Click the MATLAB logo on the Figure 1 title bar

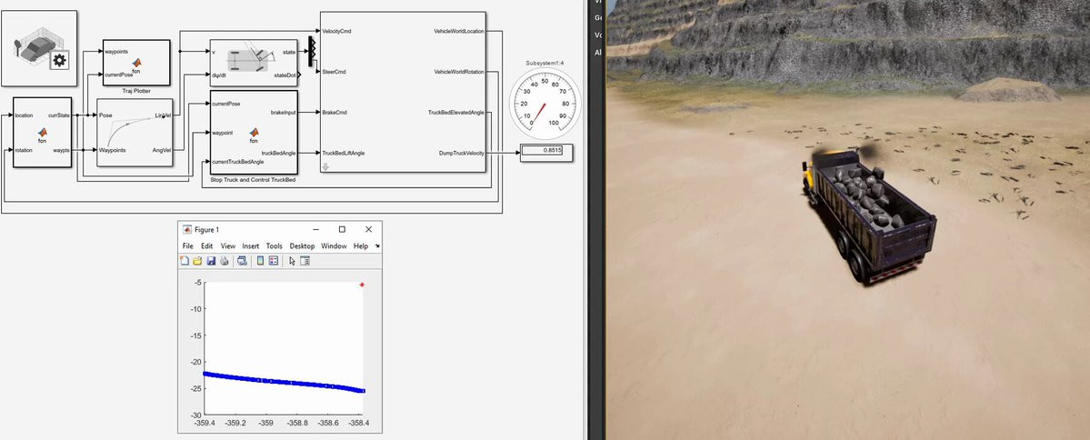click(187, 229)
